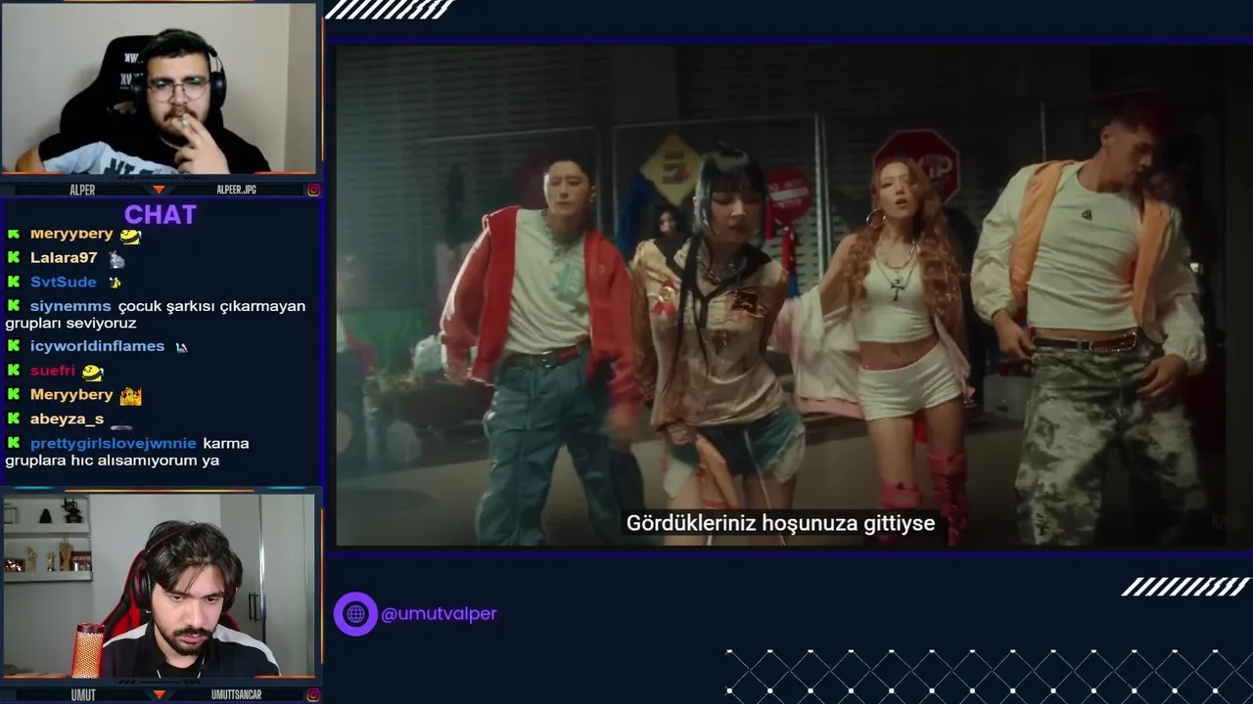Click the globe icon next to @umutvalper
Viewport: 1253px width, 704px height.
355,614
